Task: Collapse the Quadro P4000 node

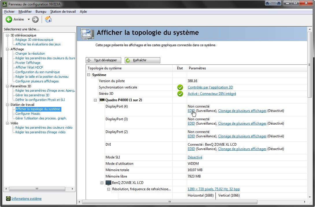Action: (x=95, y=100)
